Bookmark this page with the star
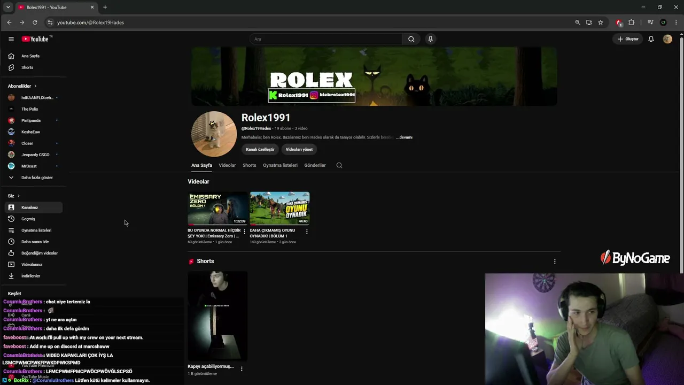684x385 pixels. point(601,22)
